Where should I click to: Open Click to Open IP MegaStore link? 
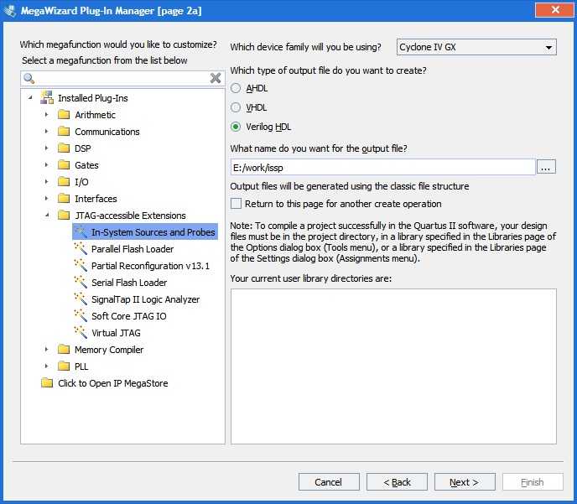click(x=113, y=383)
